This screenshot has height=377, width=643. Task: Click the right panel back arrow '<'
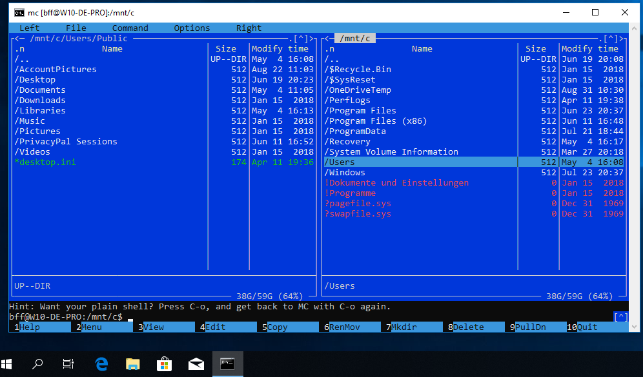coord(327,39)
